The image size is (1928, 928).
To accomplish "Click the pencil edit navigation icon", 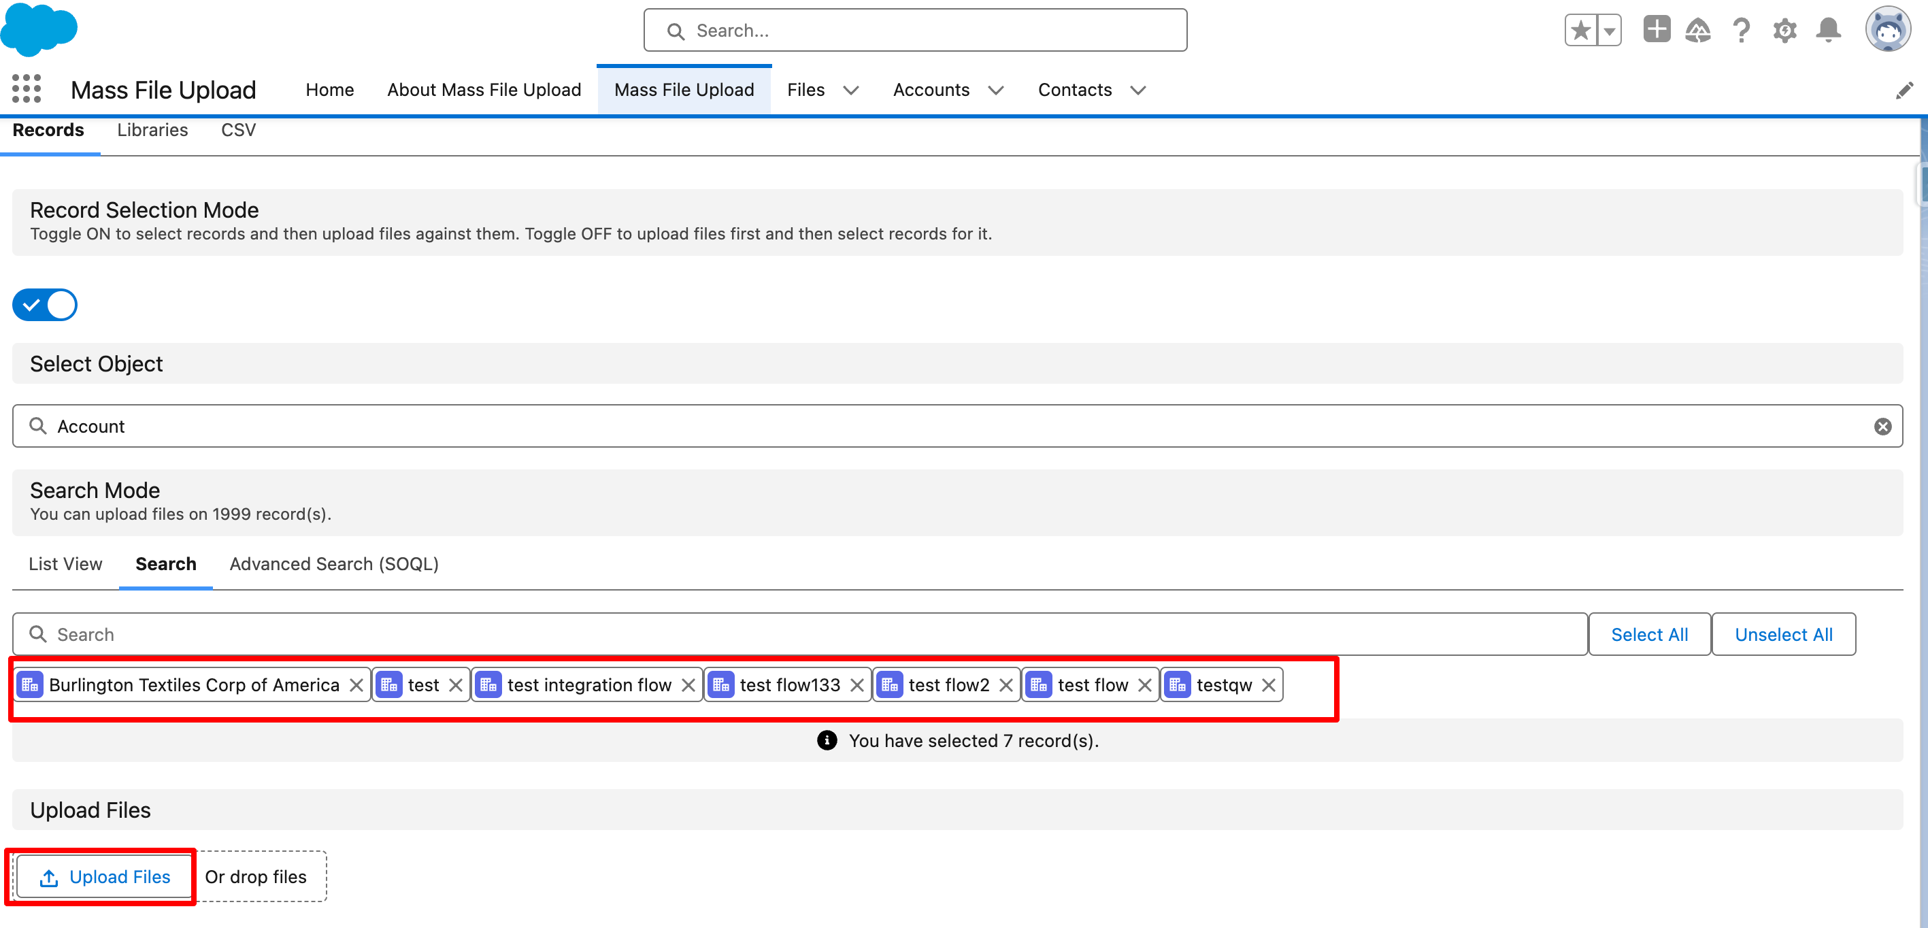I will 1904,90.
